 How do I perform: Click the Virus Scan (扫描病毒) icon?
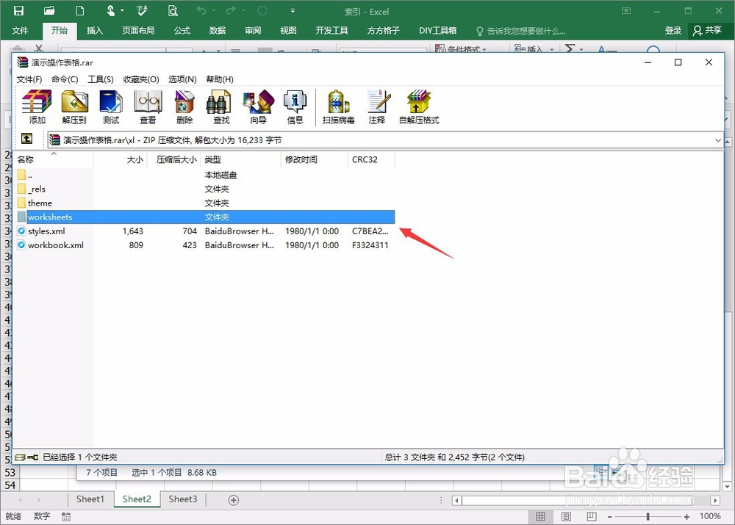tap(338, 107)
